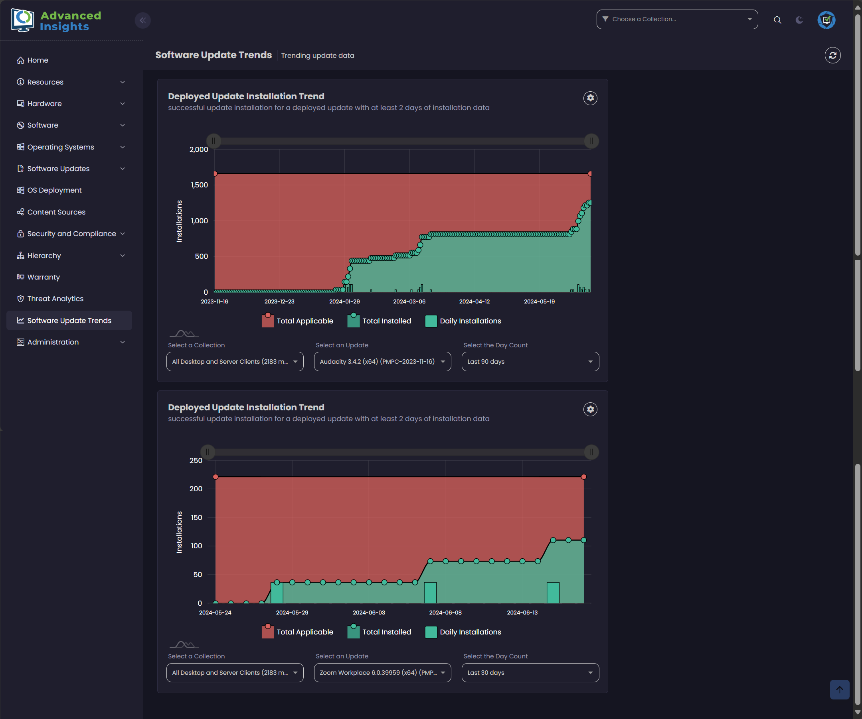The height and width of the screenshot is (719, 862).
Task: Click the search magnifier icon
Action: point(777,20)
